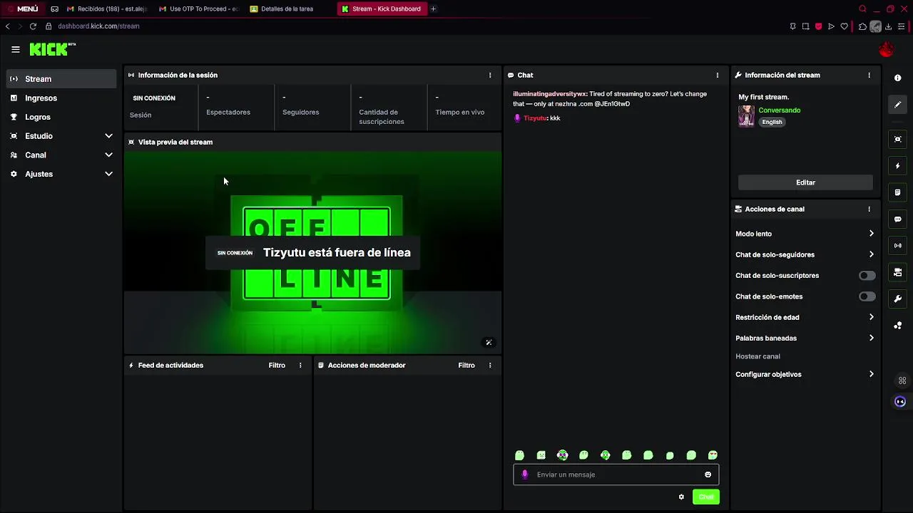Open a new browser tab
The height and width of the screenshot is (513, 913).
click(433, 9)
